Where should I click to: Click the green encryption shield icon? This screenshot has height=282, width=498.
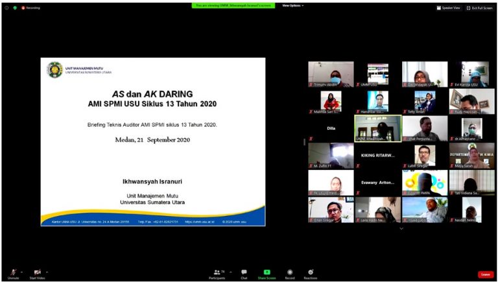coord(15,8)
